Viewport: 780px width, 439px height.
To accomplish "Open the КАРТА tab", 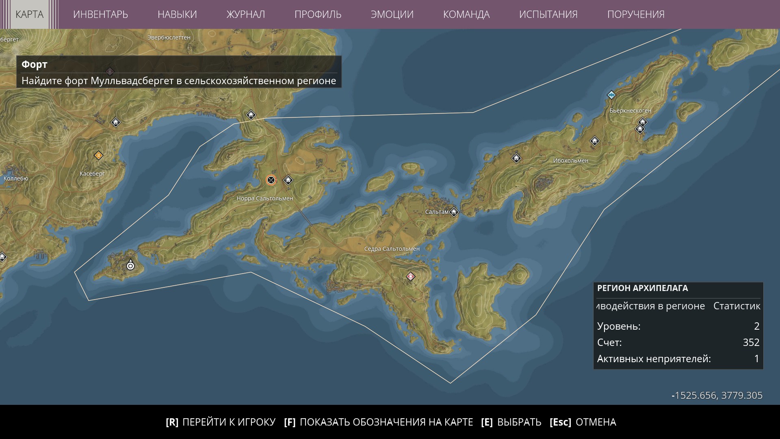I will (x=29, y=14).
